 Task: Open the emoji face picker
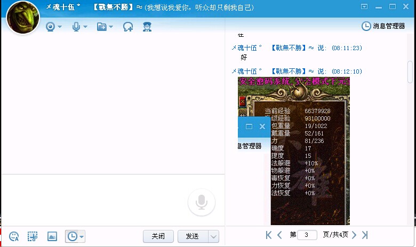(x=14, y=236)
